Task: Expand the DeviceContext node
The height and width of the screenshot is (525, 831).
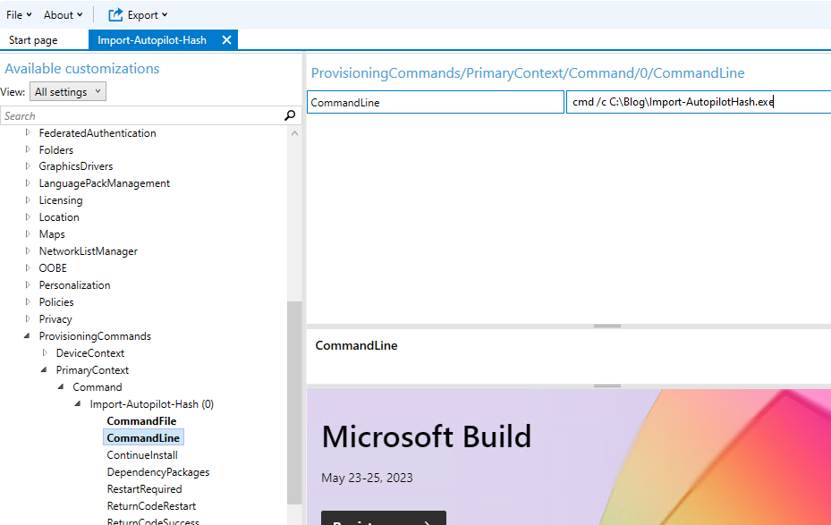Action: 45,353
